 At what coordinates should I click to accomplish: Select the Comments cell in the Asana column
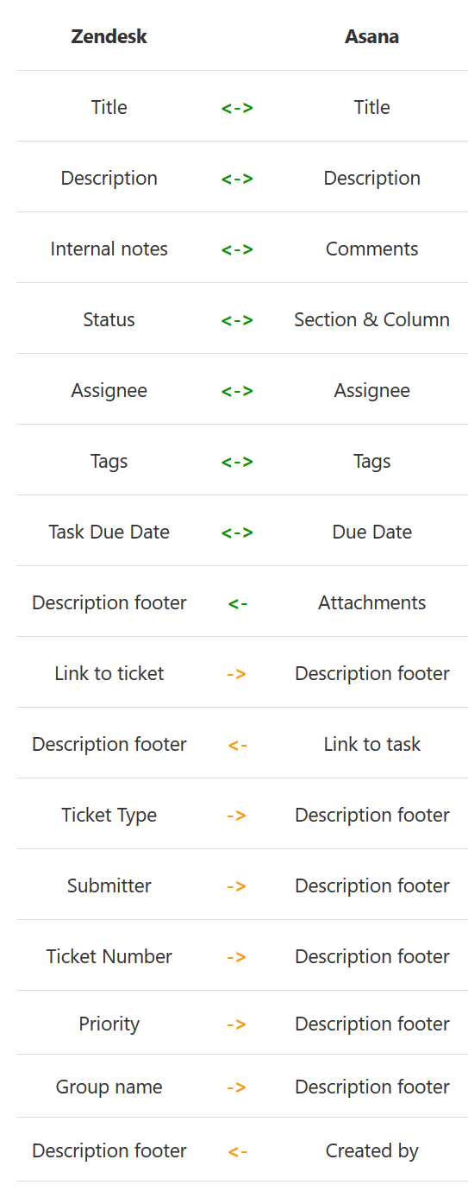tap(372, 249)
